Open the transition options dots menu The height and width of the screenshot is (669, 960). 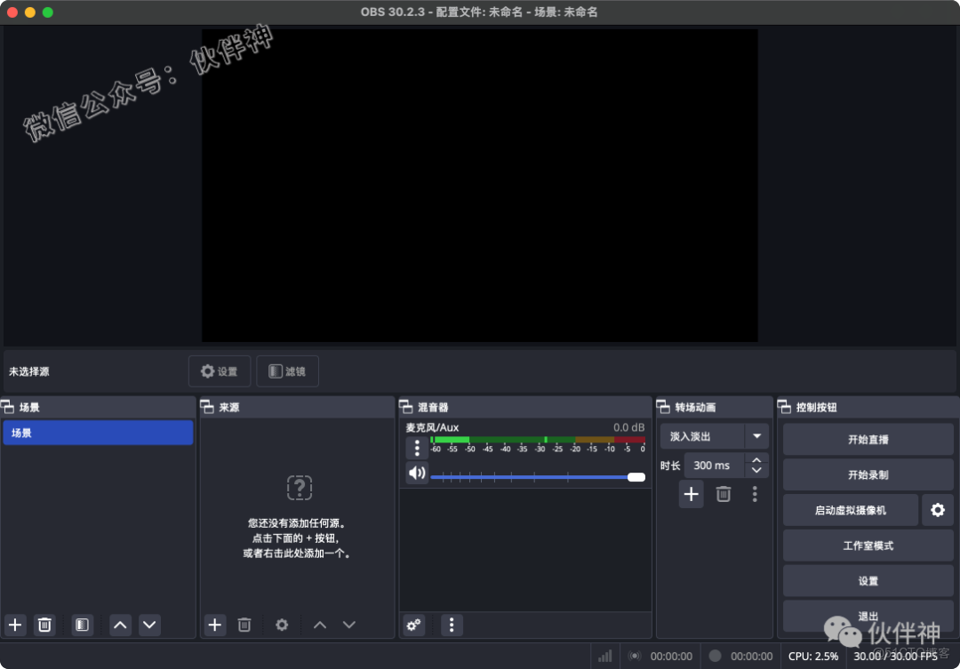755,494
